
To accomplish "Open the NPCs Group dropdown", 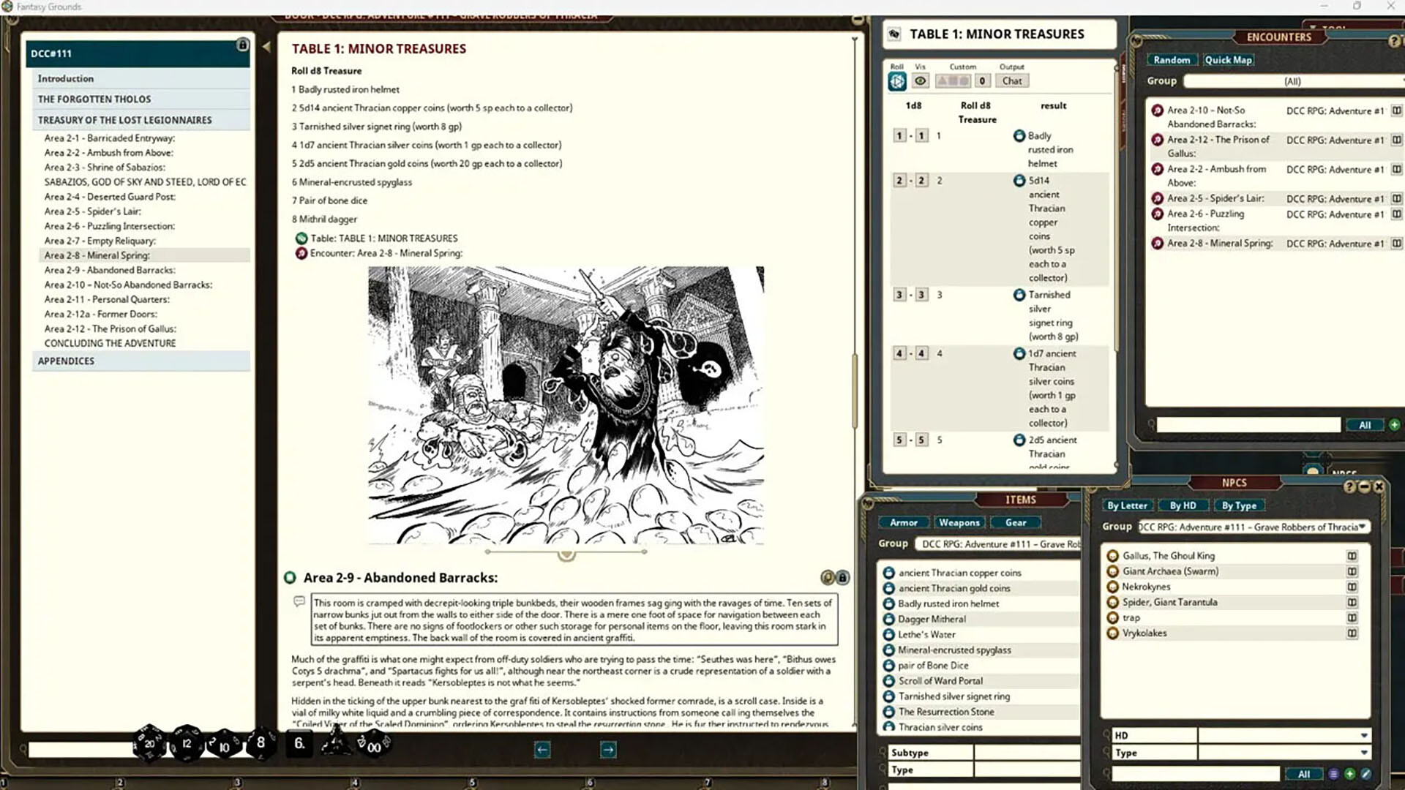I will (1254, 527).
